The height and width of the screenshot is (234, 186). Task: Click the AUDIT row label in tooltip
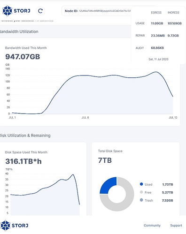(x=139, y=48)
